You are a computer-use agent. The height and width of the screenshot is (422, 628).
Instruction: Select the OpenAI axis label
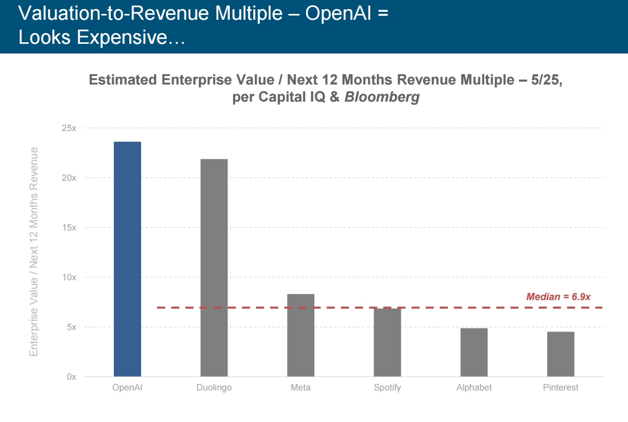(127, 388)
